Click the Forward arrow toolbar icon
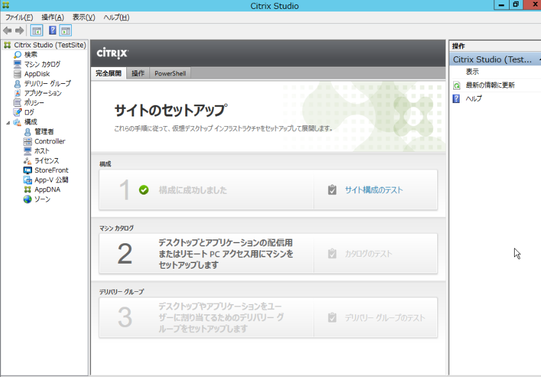541x377 pixels. coord(20,31)
